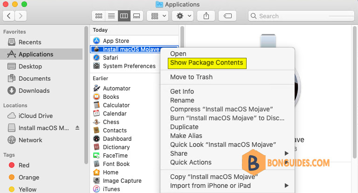This screenshot has width=358, height=193.
Task: Eject the Install macOS volume
Action: click(77, 128)
